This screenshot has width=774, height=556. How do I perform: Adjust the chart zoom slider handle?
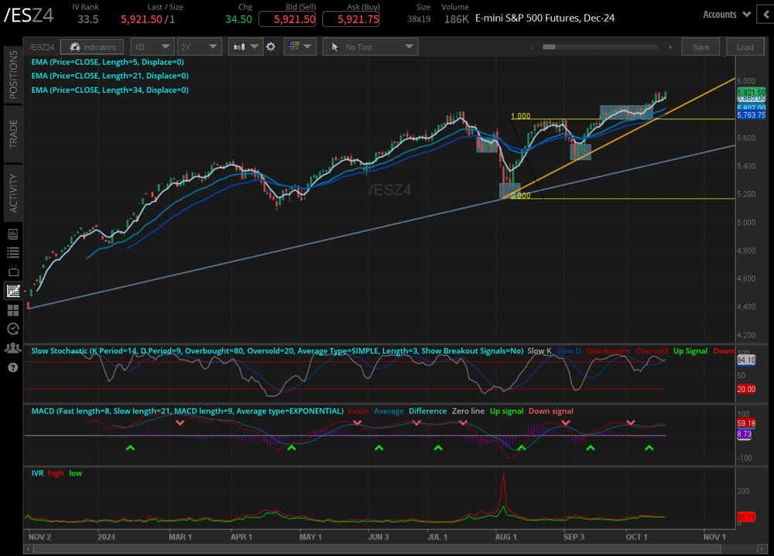[x=549, y=47]
